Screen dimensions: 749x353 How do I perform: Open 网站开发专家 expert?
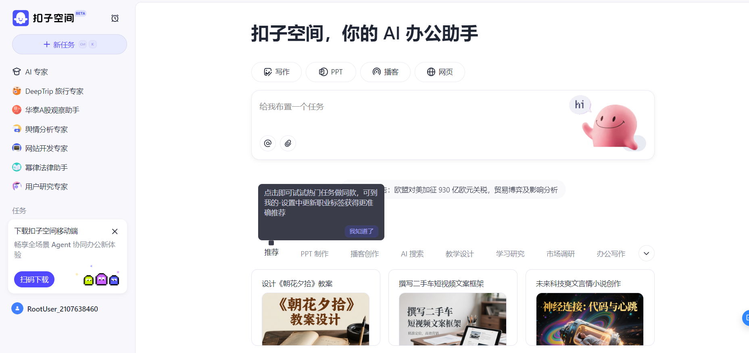click(x=46, y=149)
